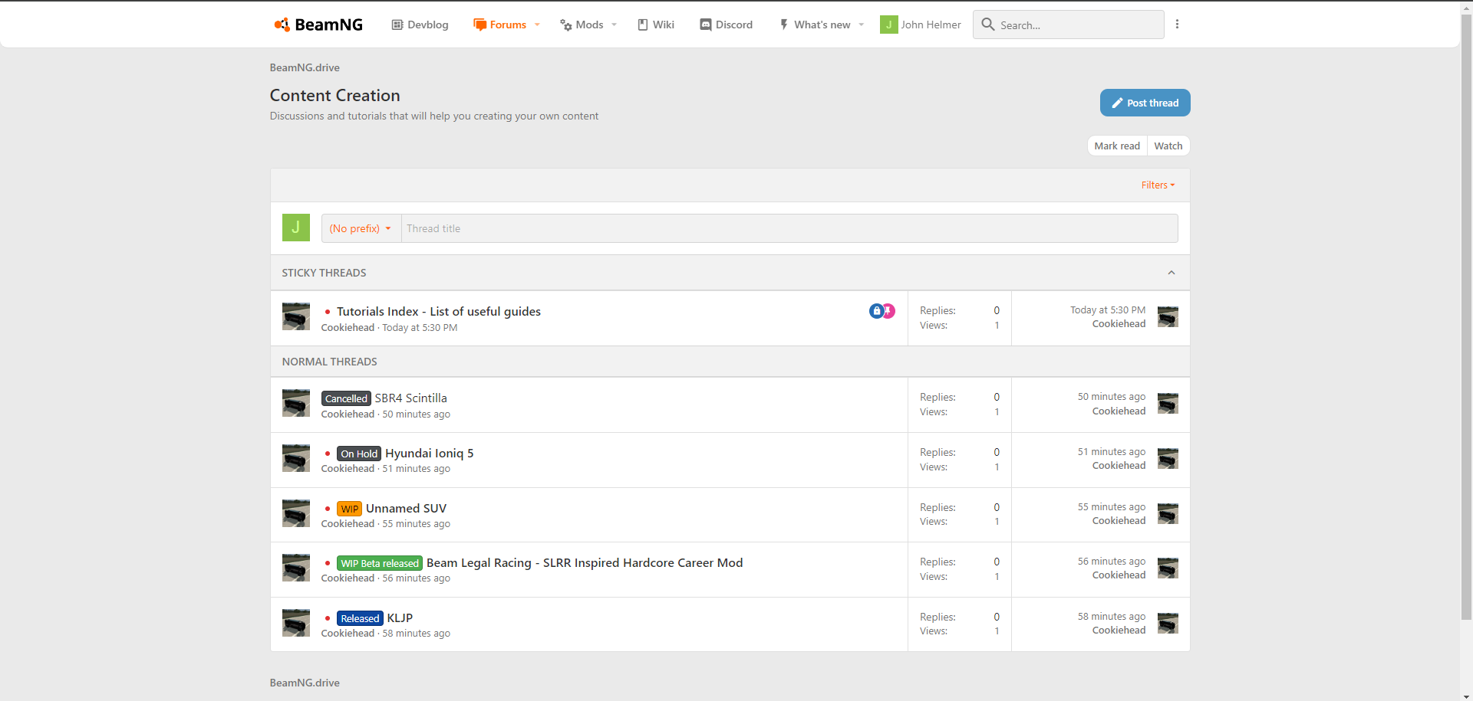Open last-poster avatar on KLJP row

(x=1168, y=623)
